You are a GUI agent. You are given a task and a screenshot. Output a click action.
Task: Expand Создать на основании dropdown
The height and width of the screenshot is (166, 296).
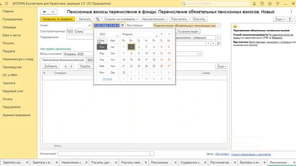click(x=120, y=19)
